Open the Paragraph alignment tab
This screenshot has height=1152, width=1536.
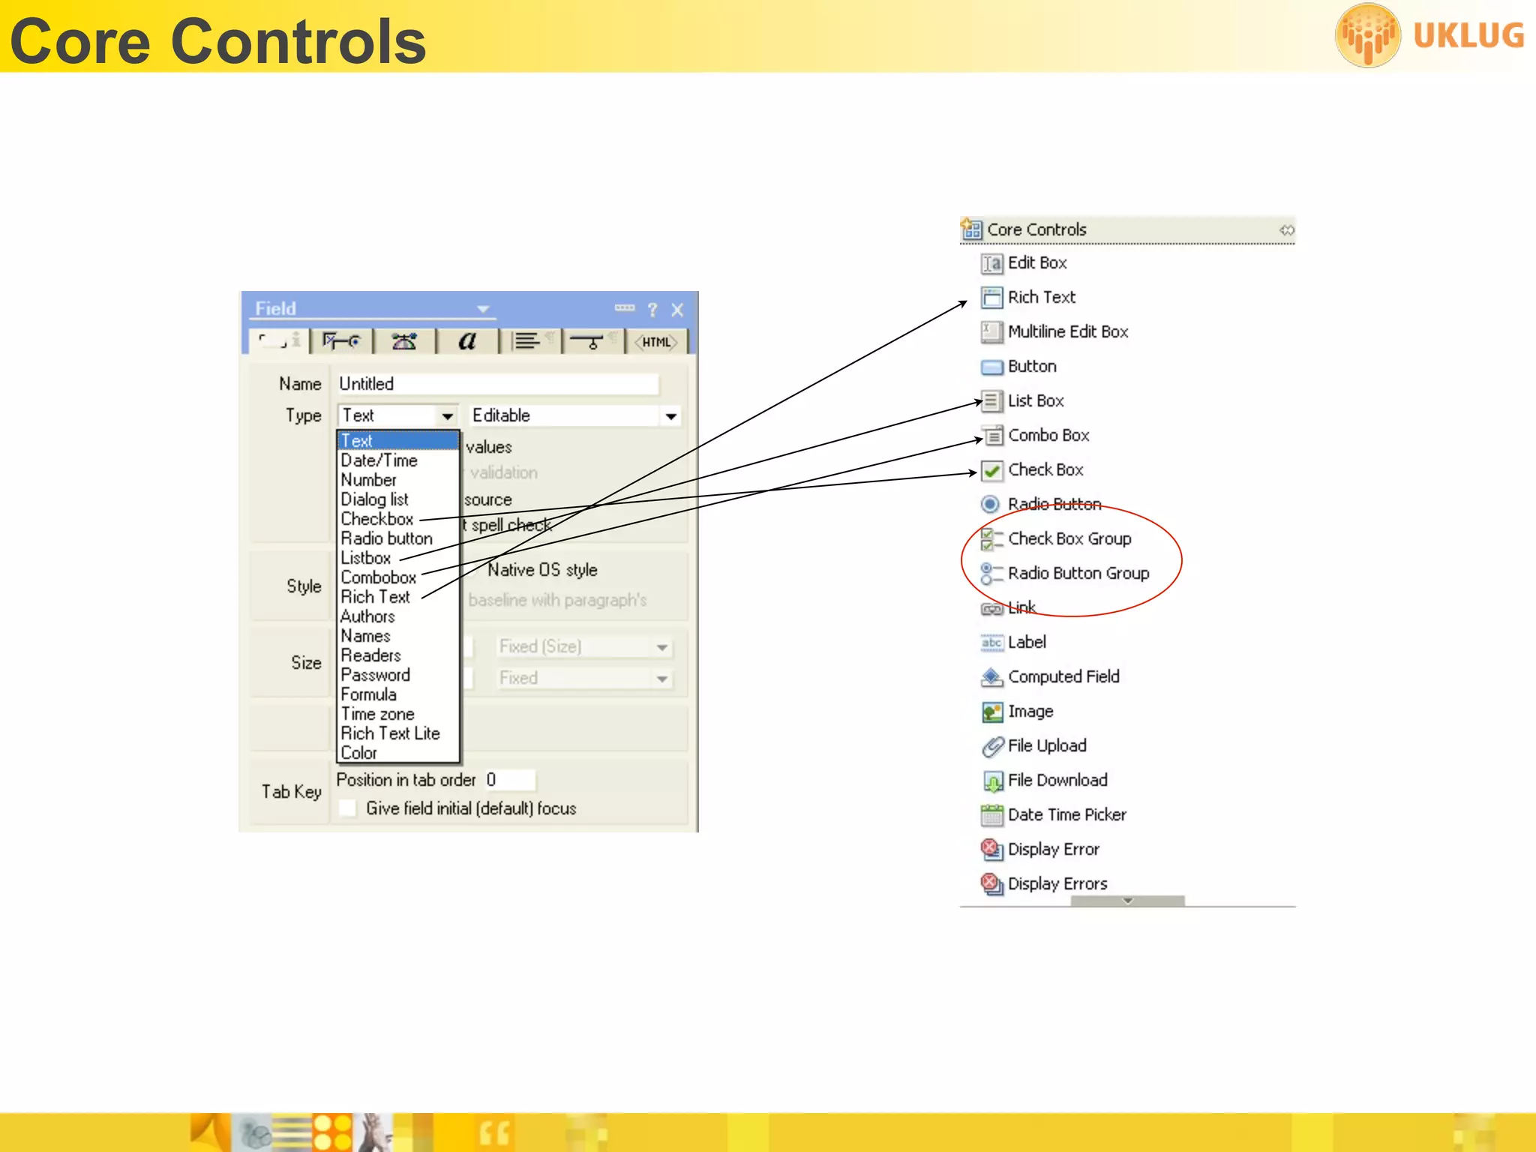coord(529,341)
